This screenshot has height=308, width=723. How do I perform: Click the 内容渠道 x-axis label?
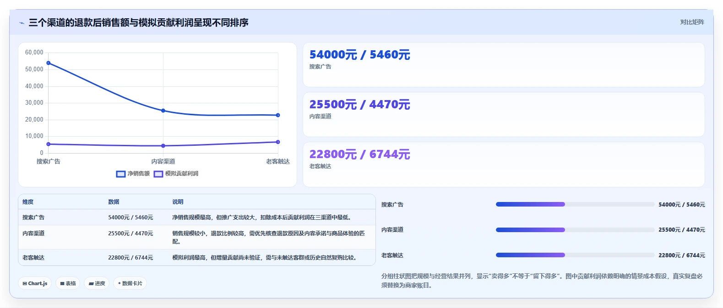[x=163, y=161]
